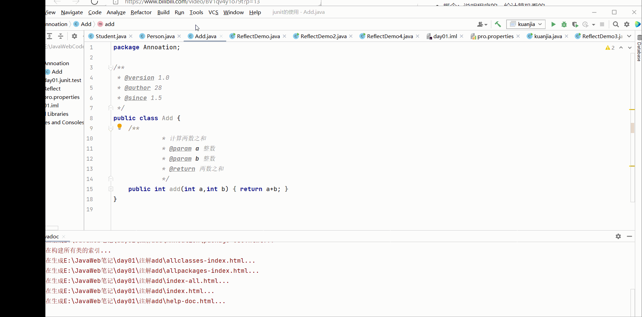Build project with hammer icon
The height and width of the screenshot is (317, 642).
pos(498,24)
